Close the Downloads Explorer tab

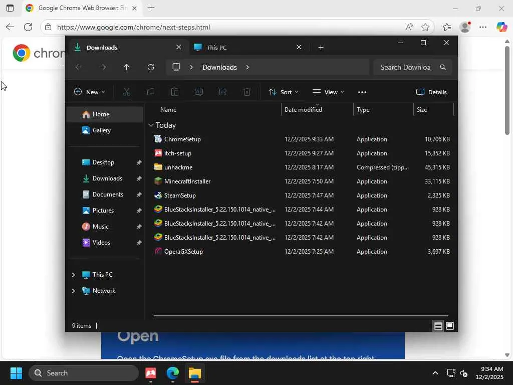(x=179, y=47)
